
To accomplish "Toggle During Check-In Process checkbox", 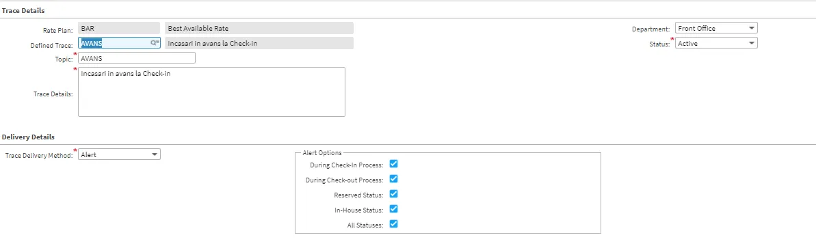I will click(393, 164).
